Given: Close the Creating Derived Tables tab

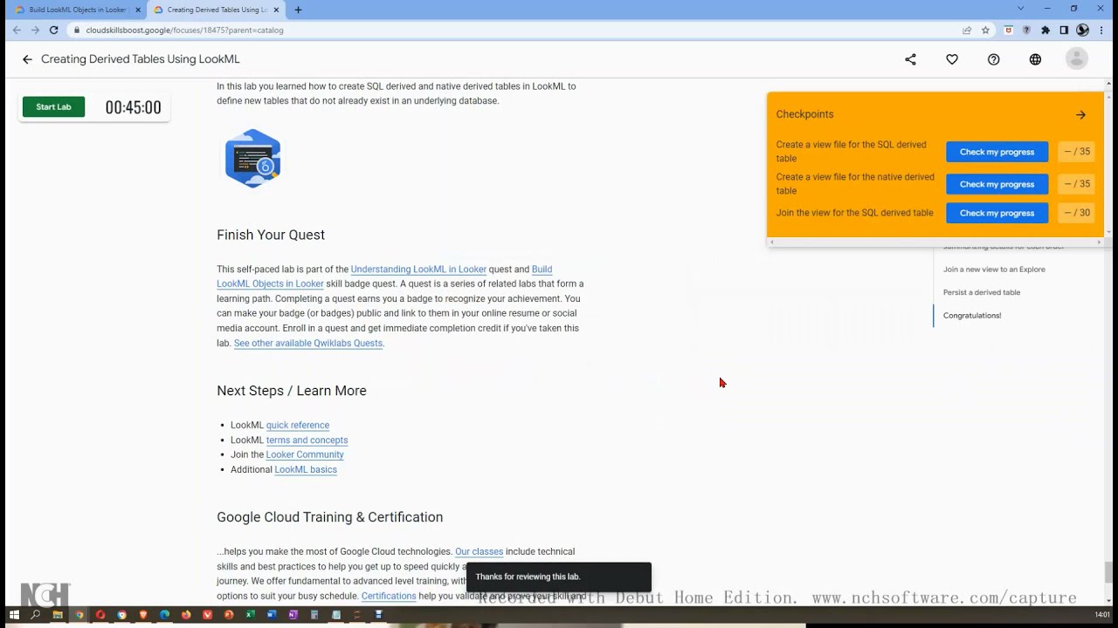Looking at the screenshot, I should click(276, 10).
